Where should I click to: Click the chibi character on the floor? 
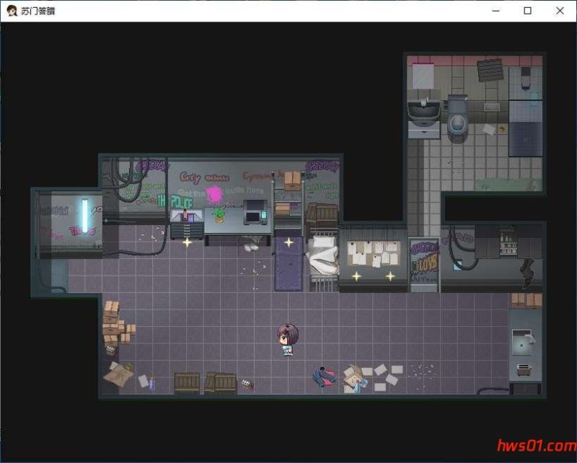288,340
